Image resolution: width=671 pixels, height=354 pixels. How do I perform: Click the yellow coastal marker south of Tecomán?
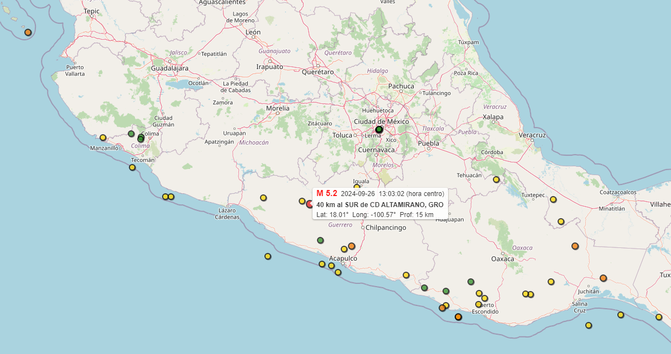tap(132, 167)
